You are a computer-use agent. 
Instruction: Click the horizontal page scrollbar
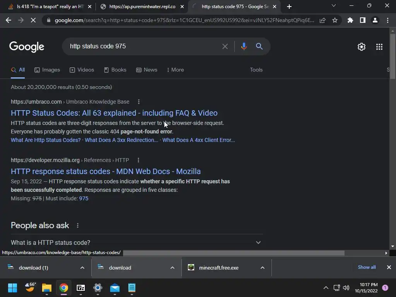(234, 253)
